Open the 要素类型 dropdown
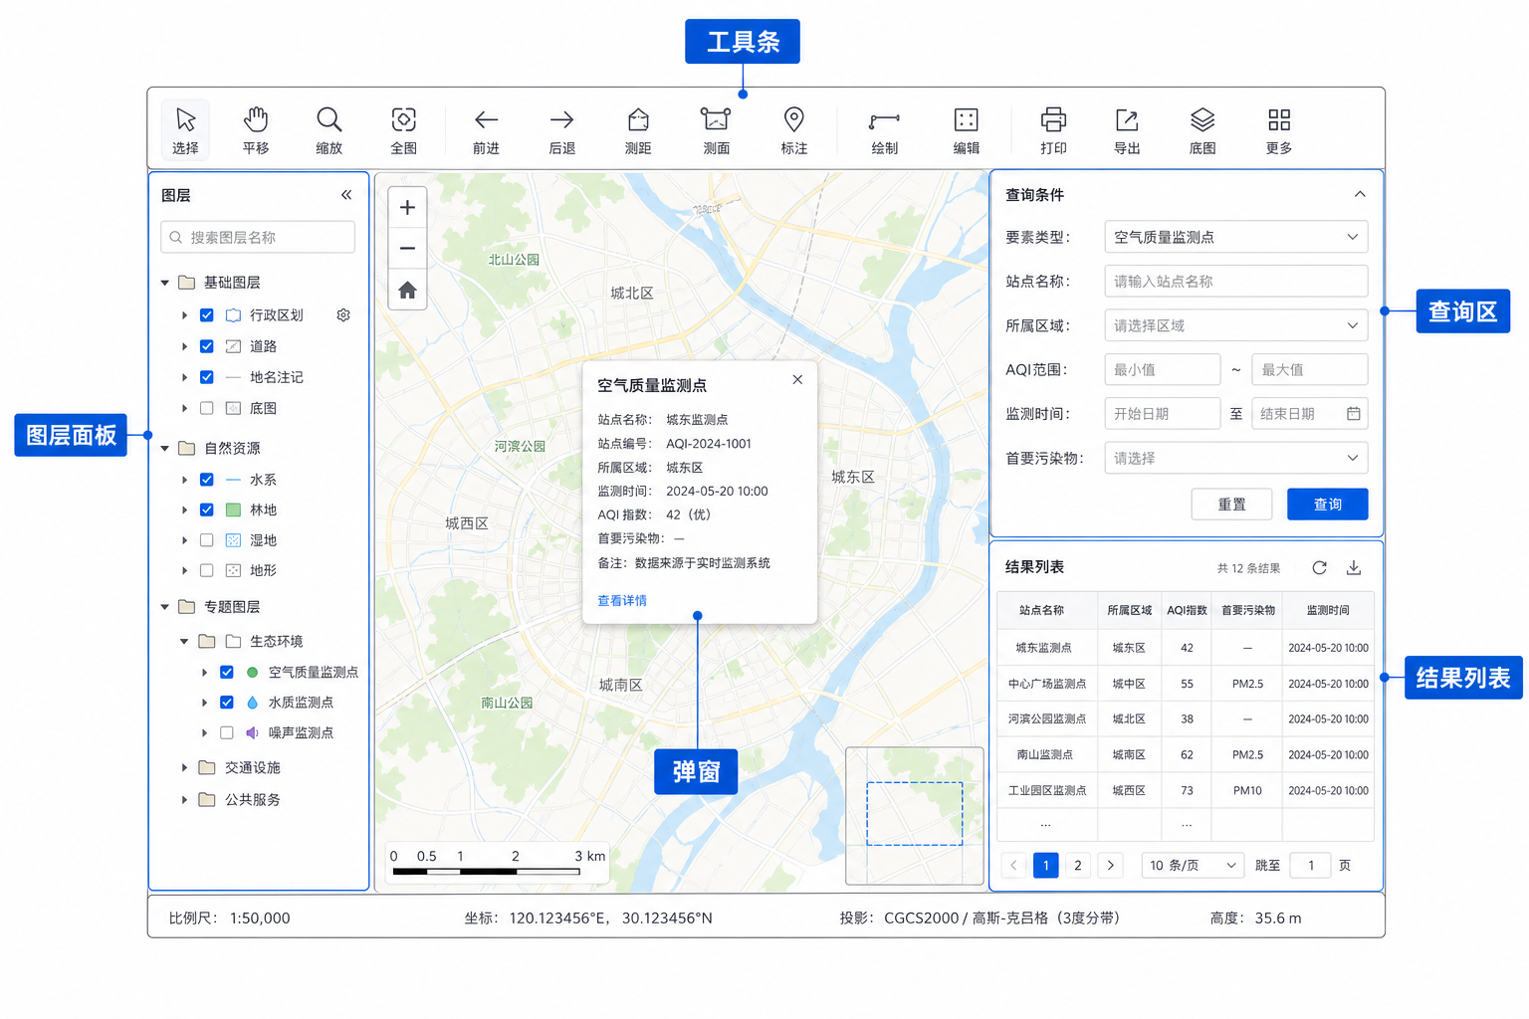The image size is (1529, 1019). 1236,237
